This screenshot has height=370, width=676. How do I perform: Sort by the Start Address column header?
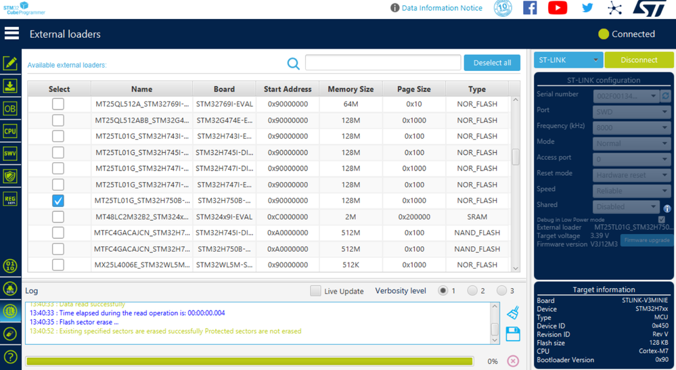(x=288, y=89)
